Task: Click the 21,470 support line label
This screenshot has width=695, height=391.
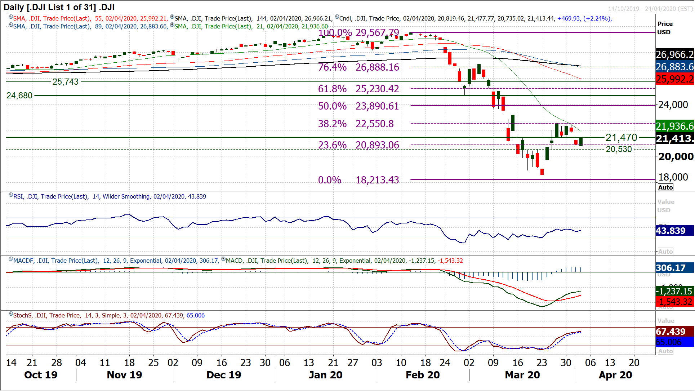Action: click(x=622, y=137)
